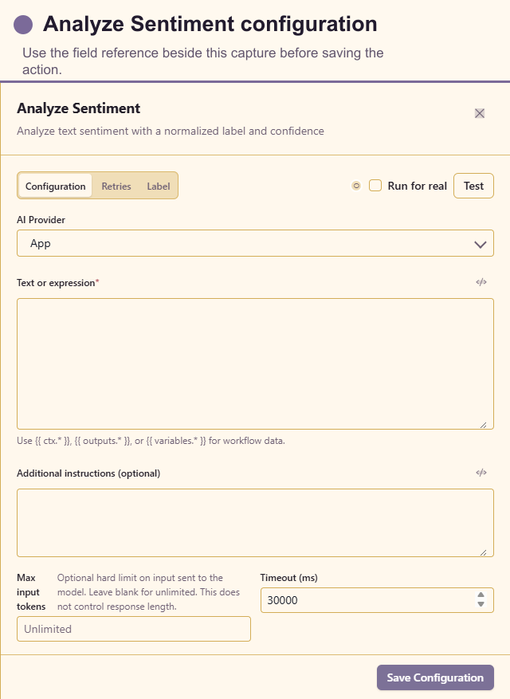
Task: Focus the Additional instructions textarea
Action: coord(256,523)
